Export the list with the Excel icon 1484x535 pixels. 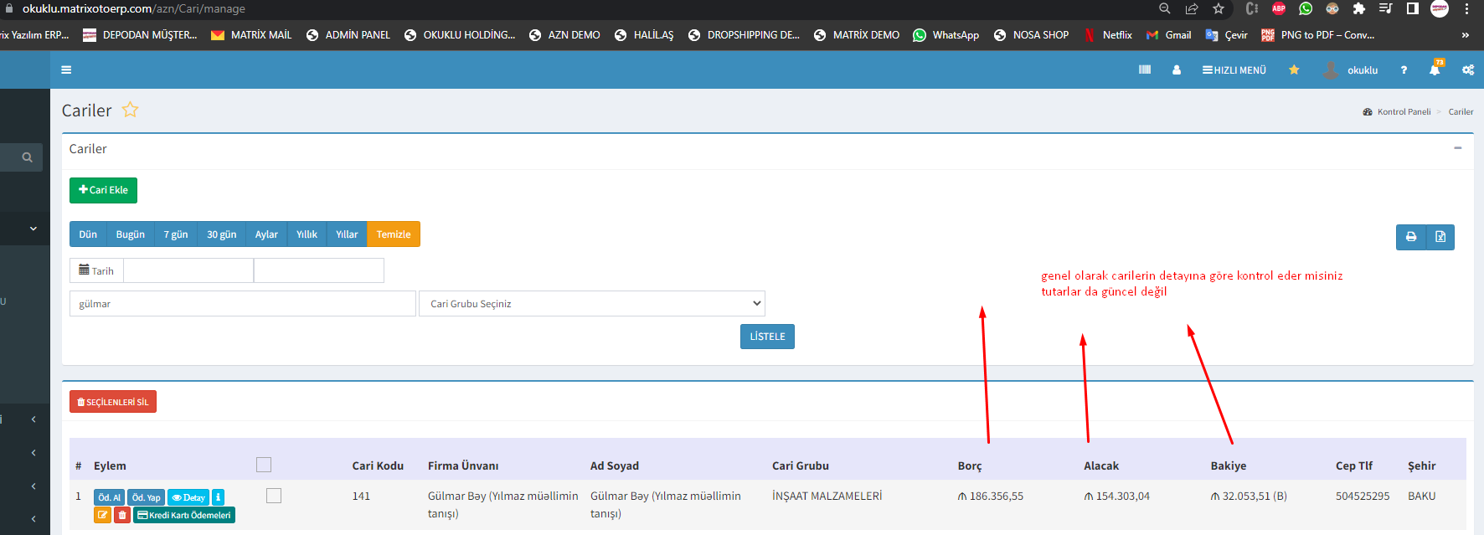coord(1440,237)
